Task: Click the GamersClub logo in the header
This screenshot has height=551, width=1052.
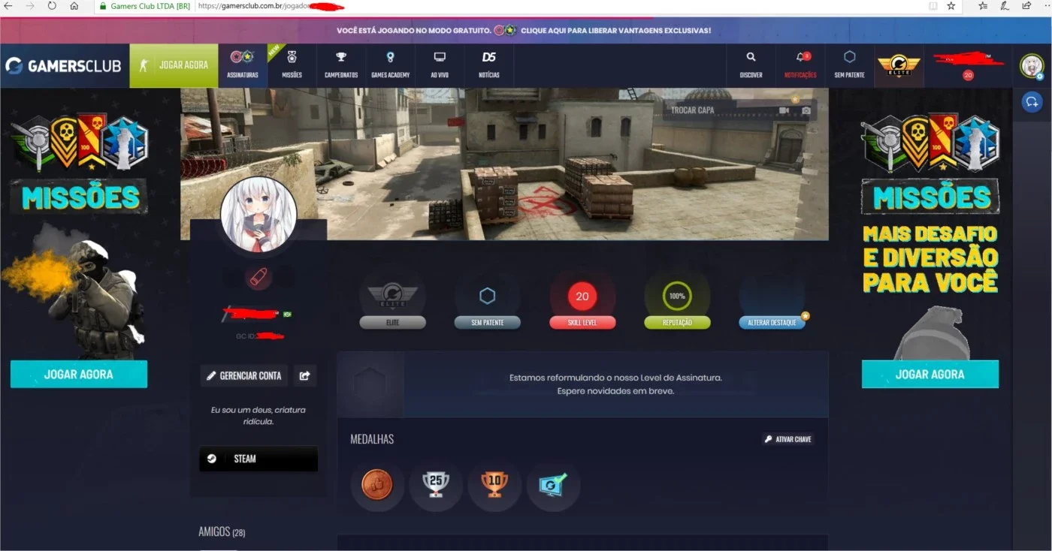Action: click(x=63, y=66)
